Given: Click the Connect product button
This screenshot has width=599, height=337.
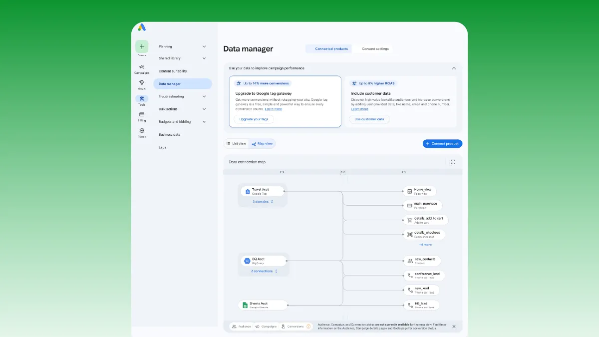Looking at the screenshot, I should (x=442, y=144).
